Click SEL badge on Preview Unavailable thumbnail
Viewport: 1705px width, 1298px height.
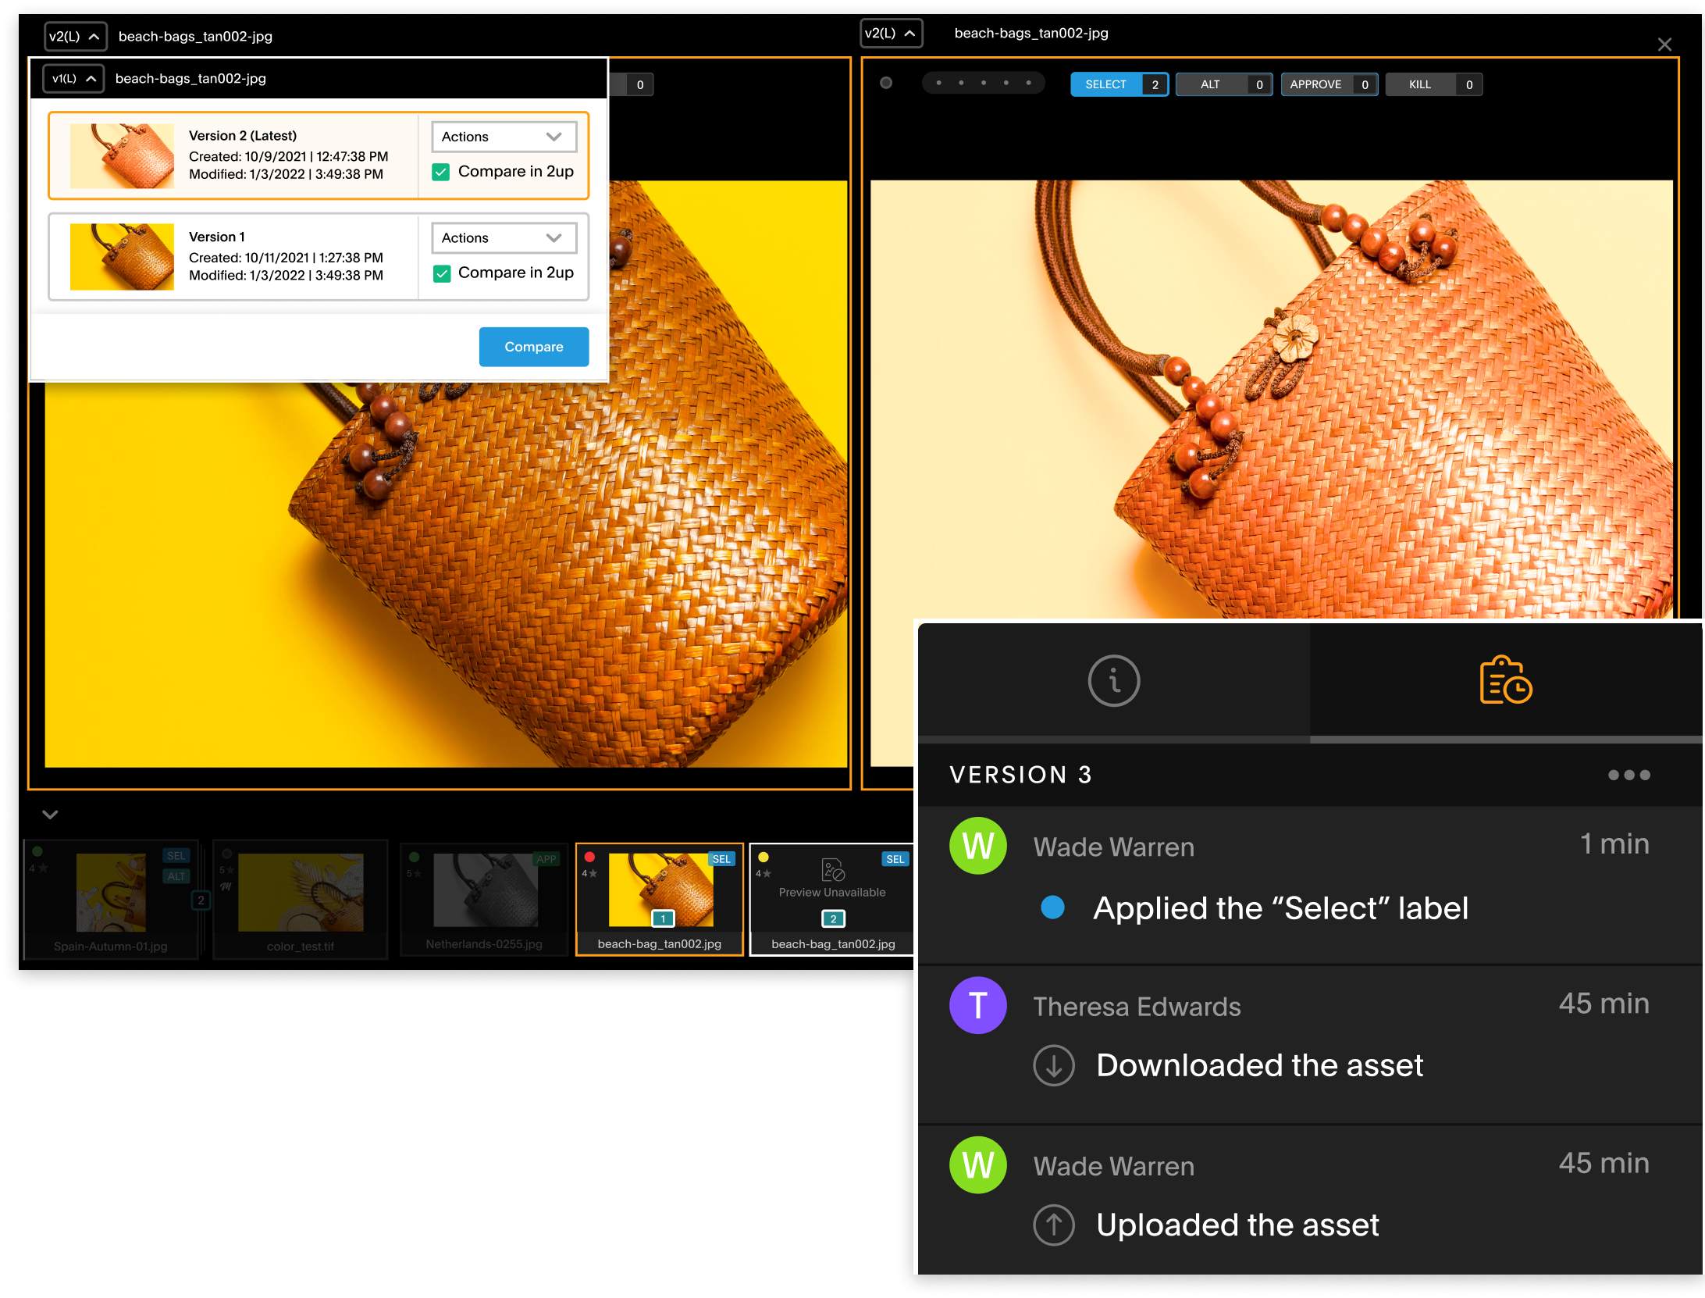click(895, 859)
